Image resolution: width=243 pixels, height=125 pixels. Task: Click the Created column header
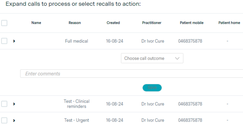113,23
